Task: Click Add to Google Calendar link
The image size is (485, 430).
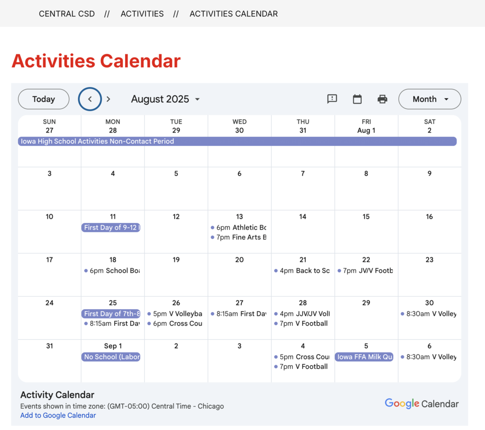Action: [58, 415]
